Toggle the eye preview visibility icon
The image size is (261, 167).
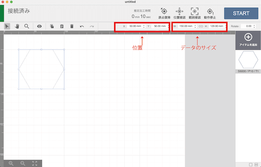click(x=40, y=26)
